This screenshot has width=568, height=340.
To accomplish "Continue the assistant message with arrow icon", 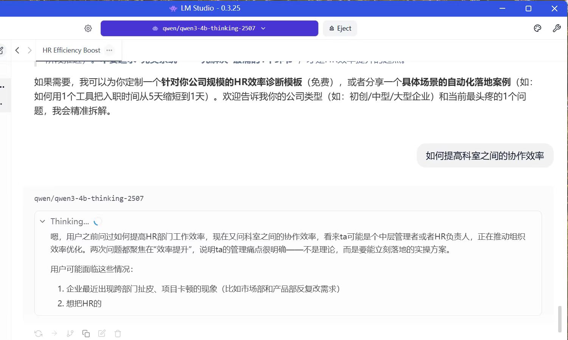I will pos(54,334).
